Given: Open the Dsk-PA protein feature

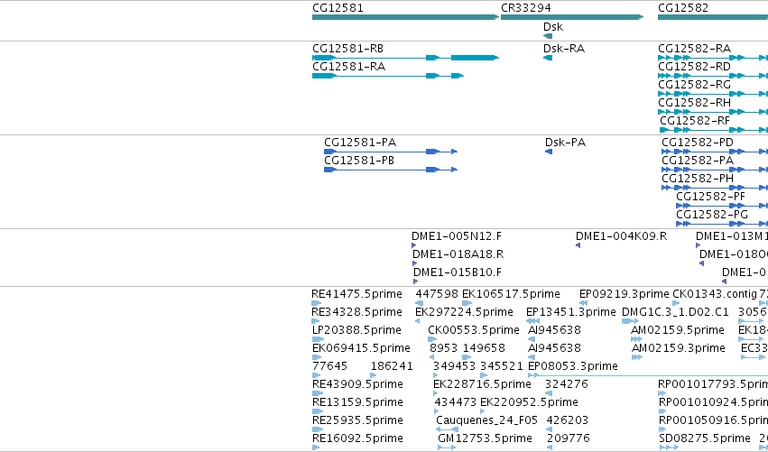Looking at the screenshot, I should pos(565,143).
